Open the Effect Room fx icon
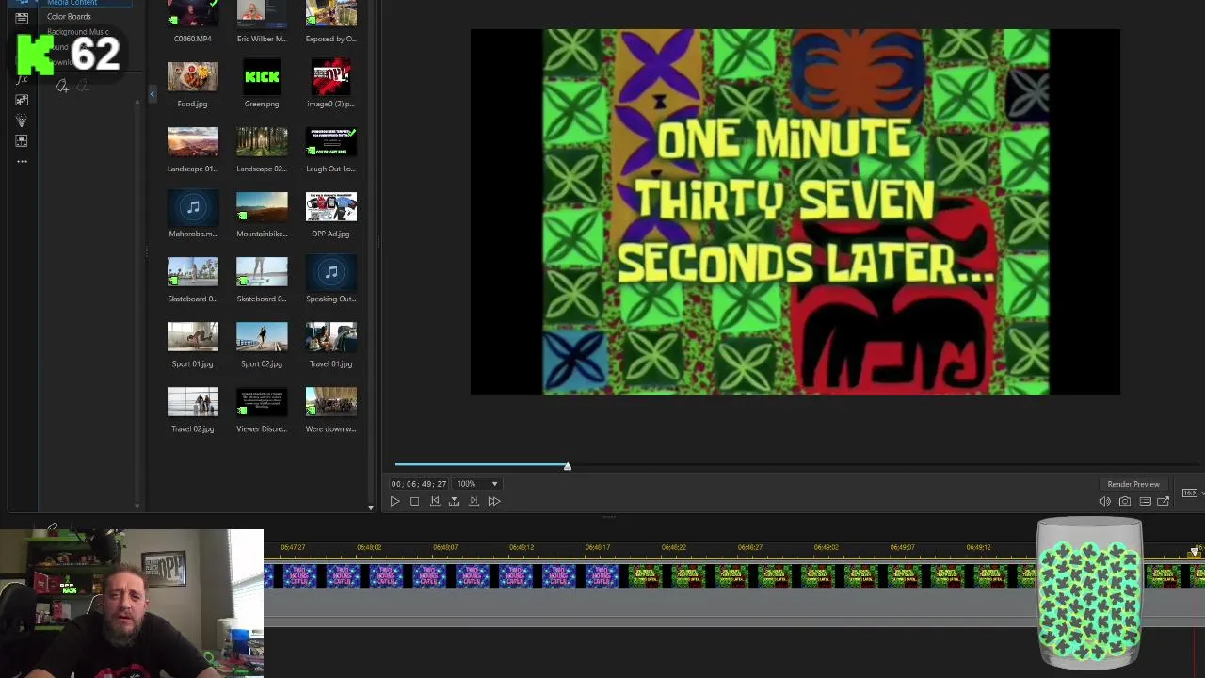1205x678 pixels. [22, 79]
